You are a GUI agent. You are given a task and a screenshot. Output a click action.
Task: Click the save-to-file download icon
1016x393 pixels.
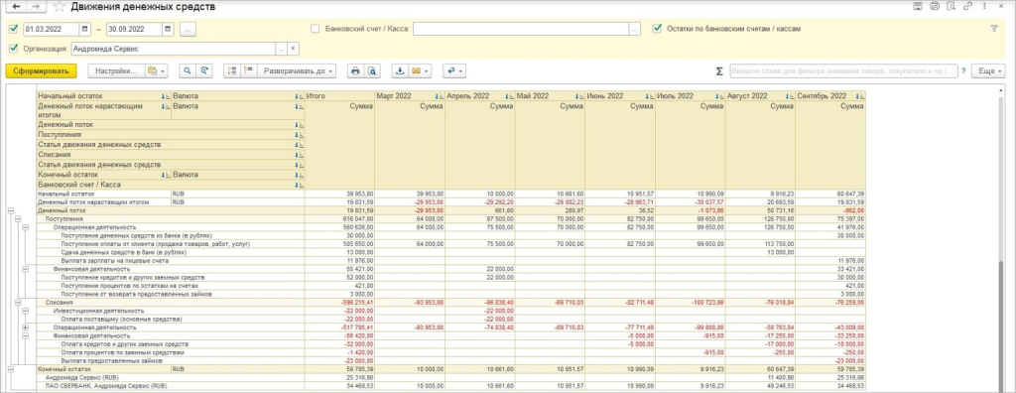click(400, 71)
